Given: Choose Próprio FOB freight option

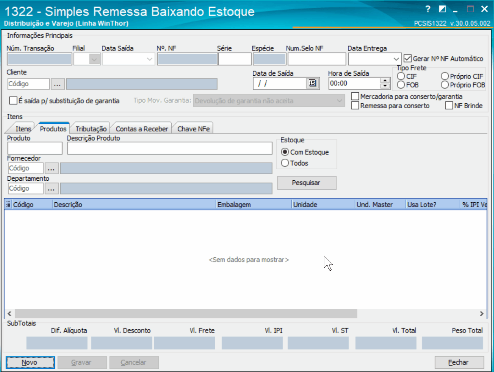Looking at the screenshot, I should (x=445, y=85).
